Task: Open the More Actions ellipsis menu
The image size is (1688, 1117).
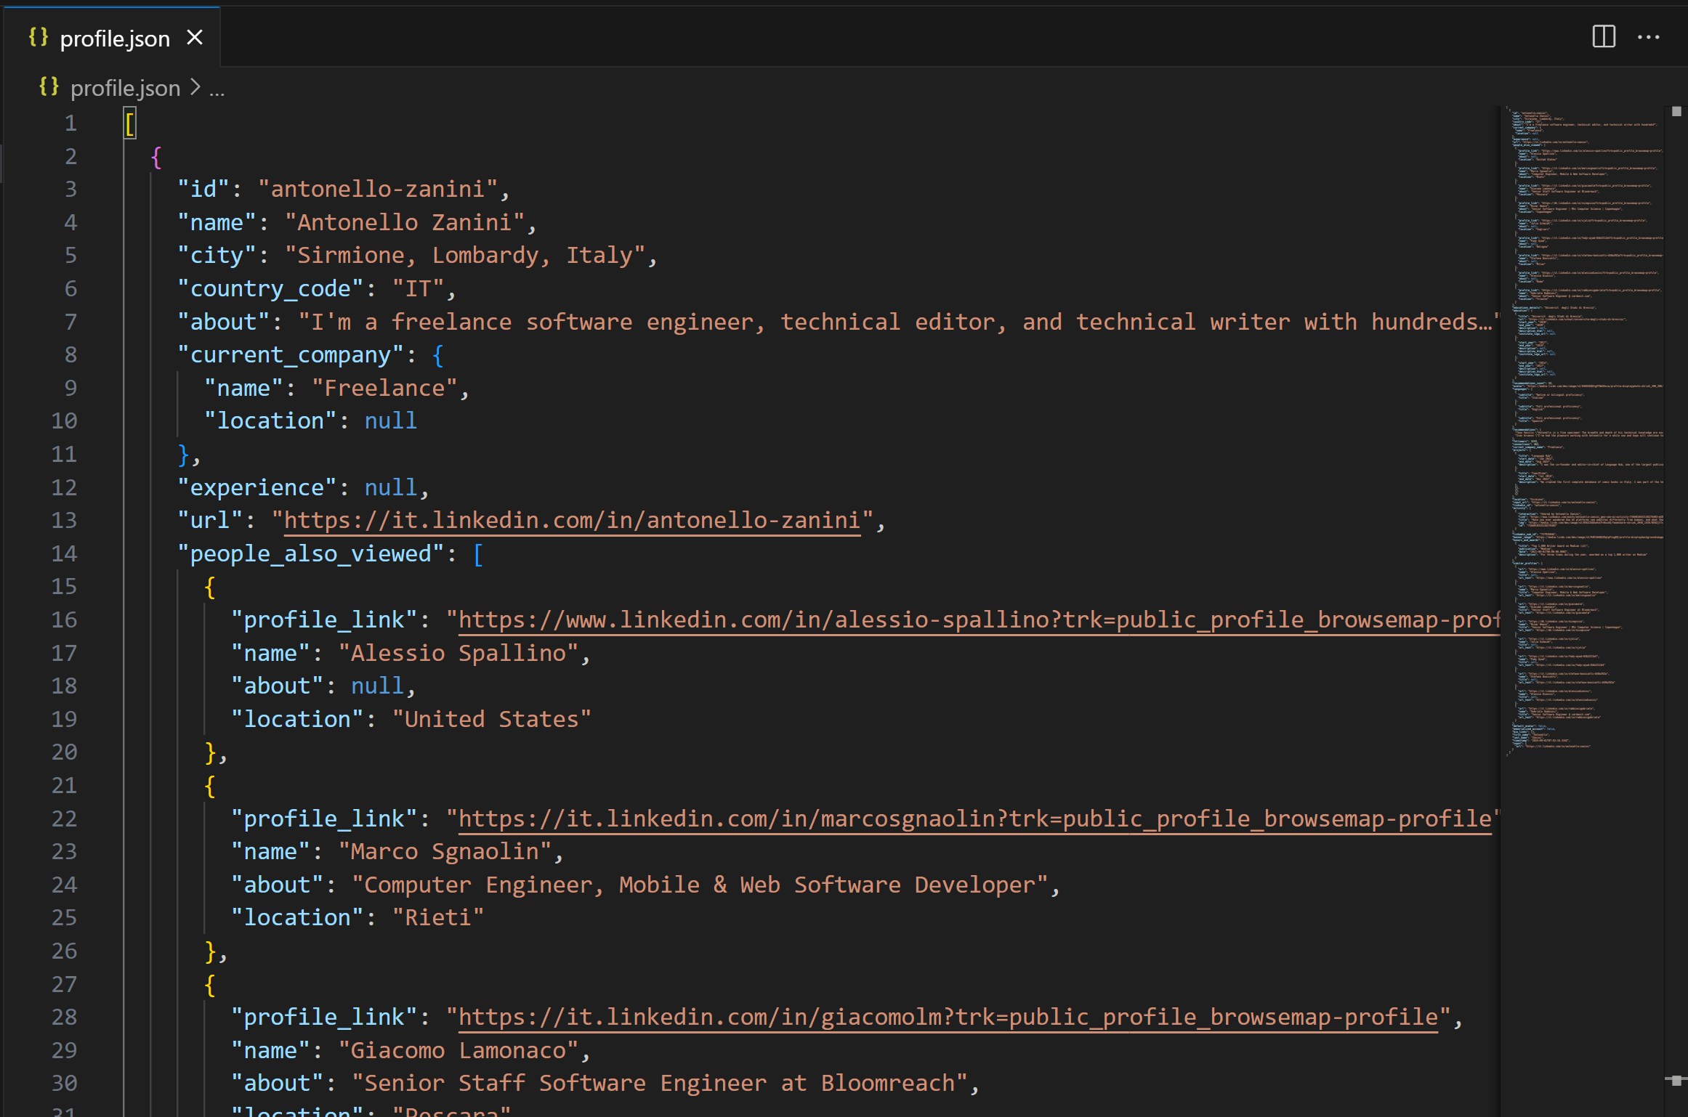Action: [1649, 37]
